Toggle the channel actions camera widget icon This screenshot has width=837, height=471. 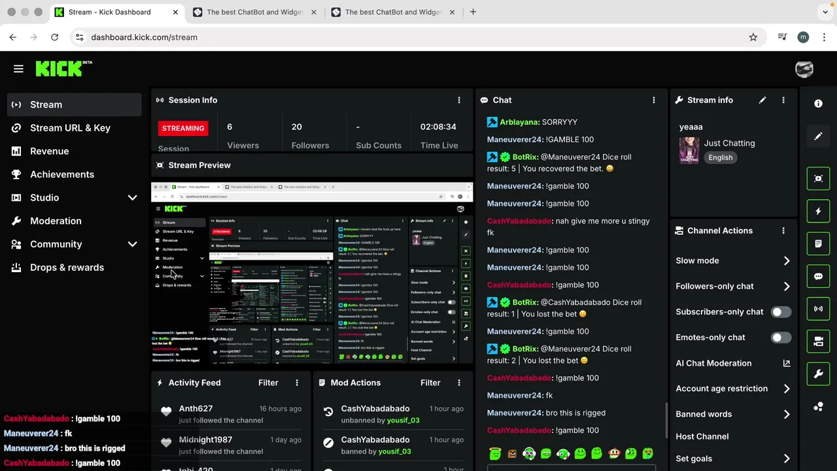pos(818,341)
